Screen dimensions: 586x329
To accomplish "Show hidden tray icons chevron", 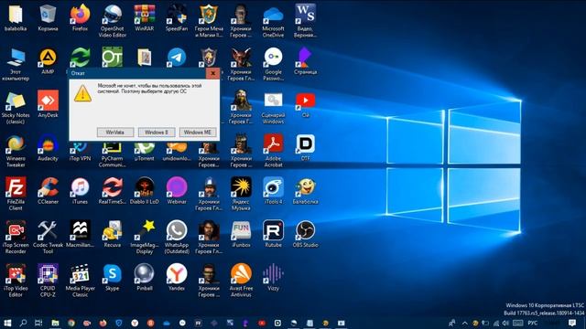I will [x=464, y=323].
